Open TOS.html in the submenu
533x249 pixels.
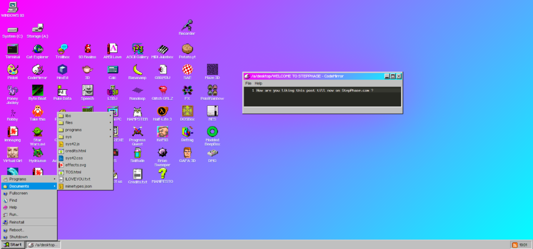(x=85, y=172)
